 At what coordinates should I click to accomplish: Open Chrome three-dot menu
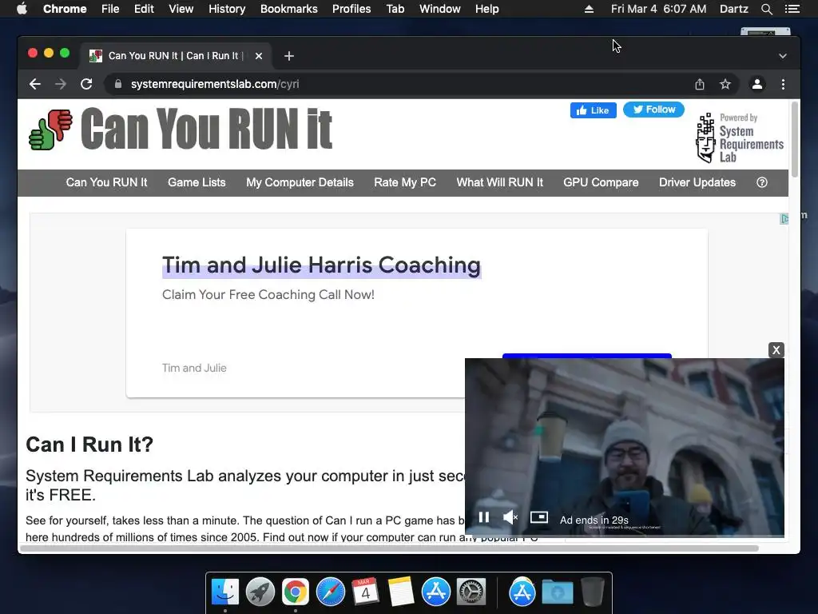click(783, 84)
